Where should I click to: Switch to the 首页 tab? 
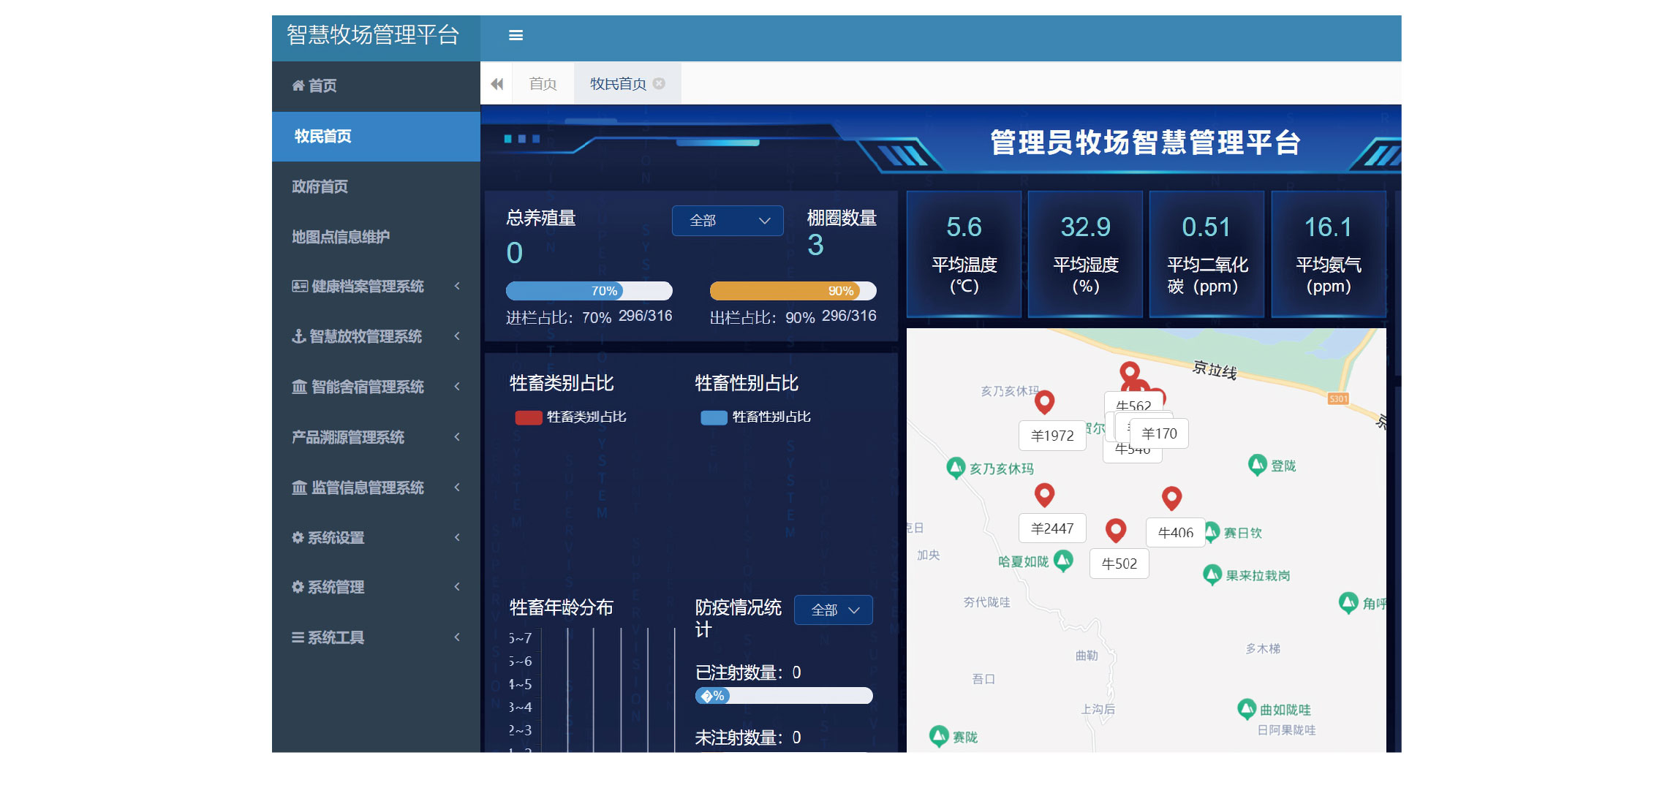pos(543,84)
